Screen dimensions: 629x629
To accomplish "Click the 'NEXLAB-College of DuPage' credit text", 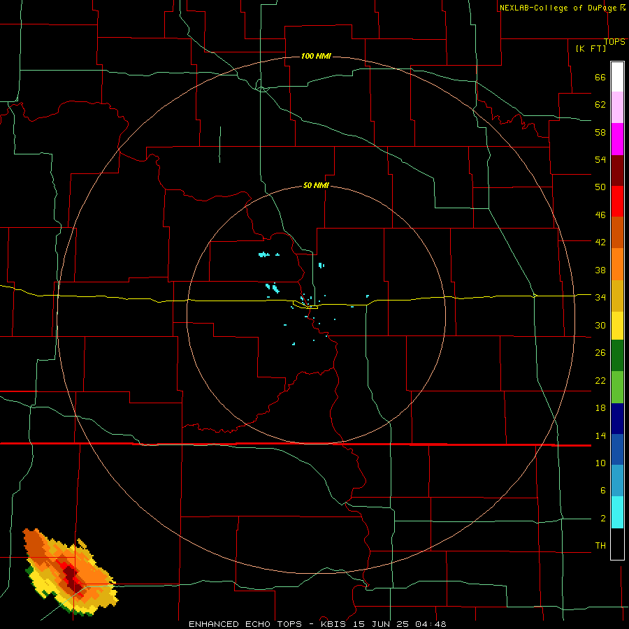I will pos(558,8).
